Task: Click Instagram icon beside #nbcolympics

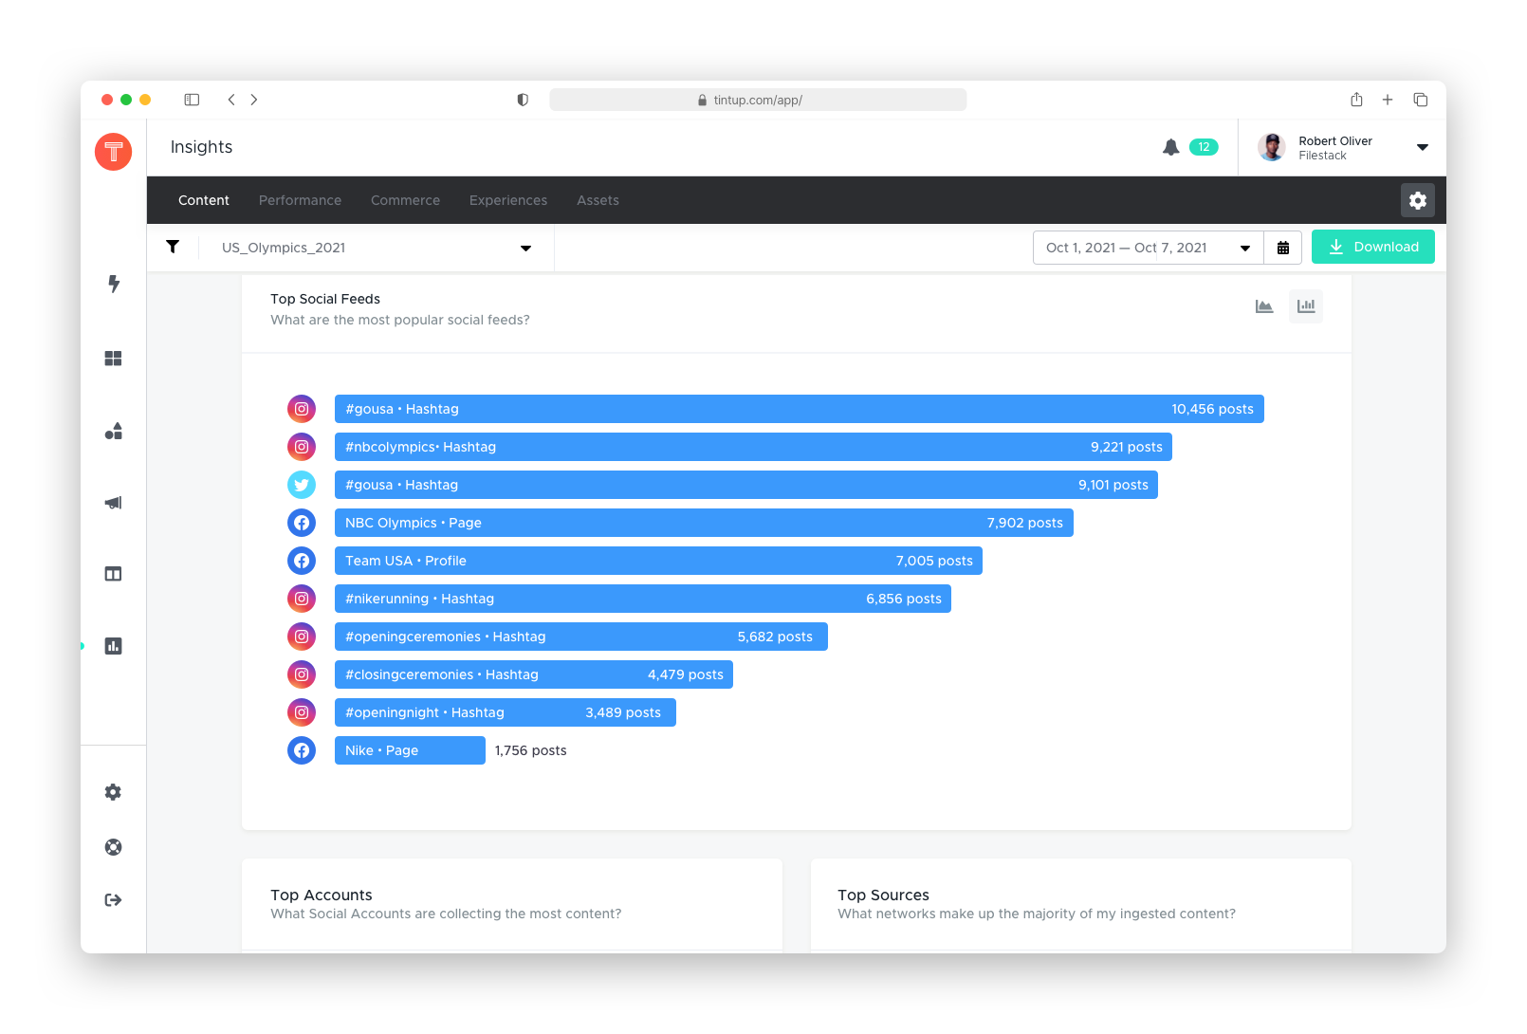Action: [x=302, y=447]
